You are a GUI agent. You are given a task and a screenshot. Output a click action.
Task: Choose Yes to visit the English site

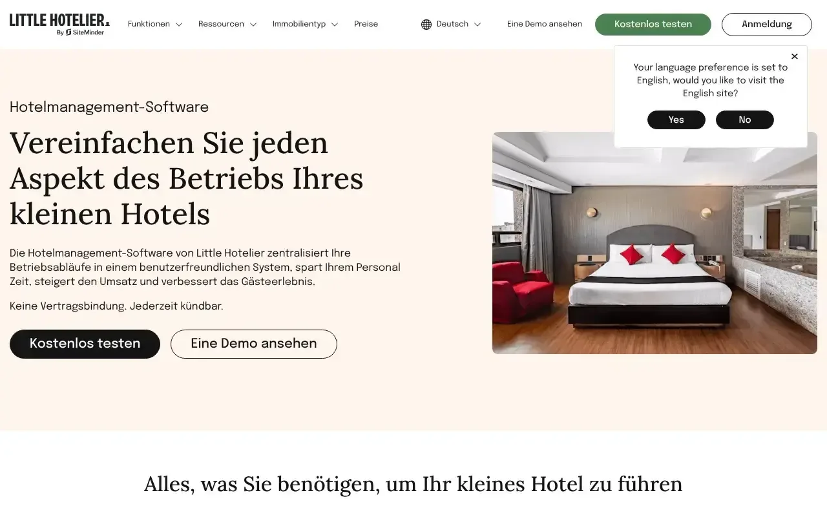pyautogui.click(x=676, y=120)
